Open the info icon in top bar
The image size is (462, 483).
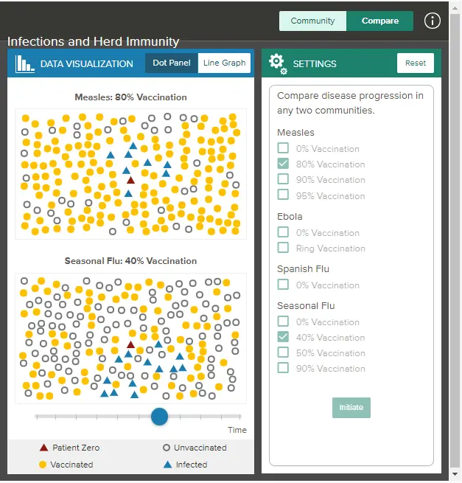tap(433, 21)
